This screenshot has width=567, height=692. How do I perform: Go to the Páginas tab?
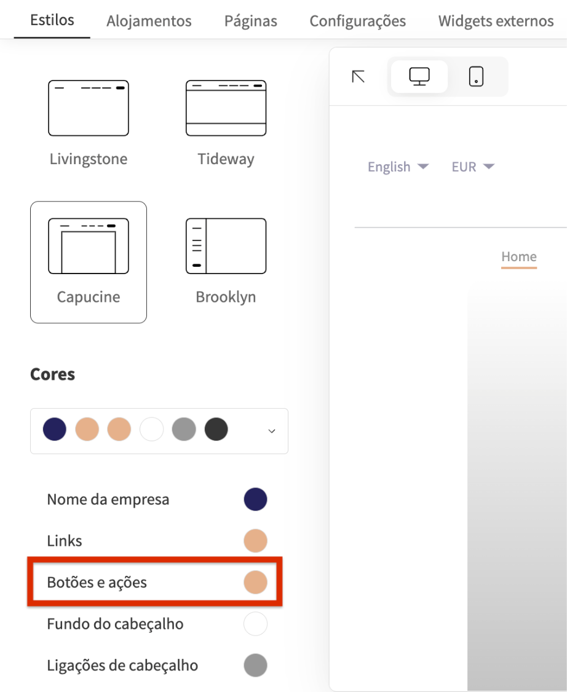[x=250, y=21]
